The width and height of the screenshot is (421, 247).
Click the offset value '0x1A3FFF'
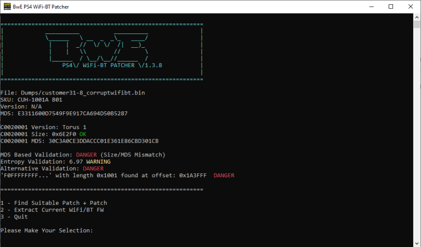click(x=193, y=176)
